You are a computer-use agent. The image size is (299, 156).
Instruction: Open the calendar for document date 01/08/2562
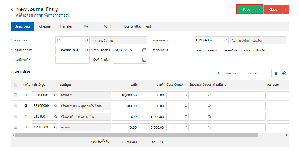(x=144, y=50)
